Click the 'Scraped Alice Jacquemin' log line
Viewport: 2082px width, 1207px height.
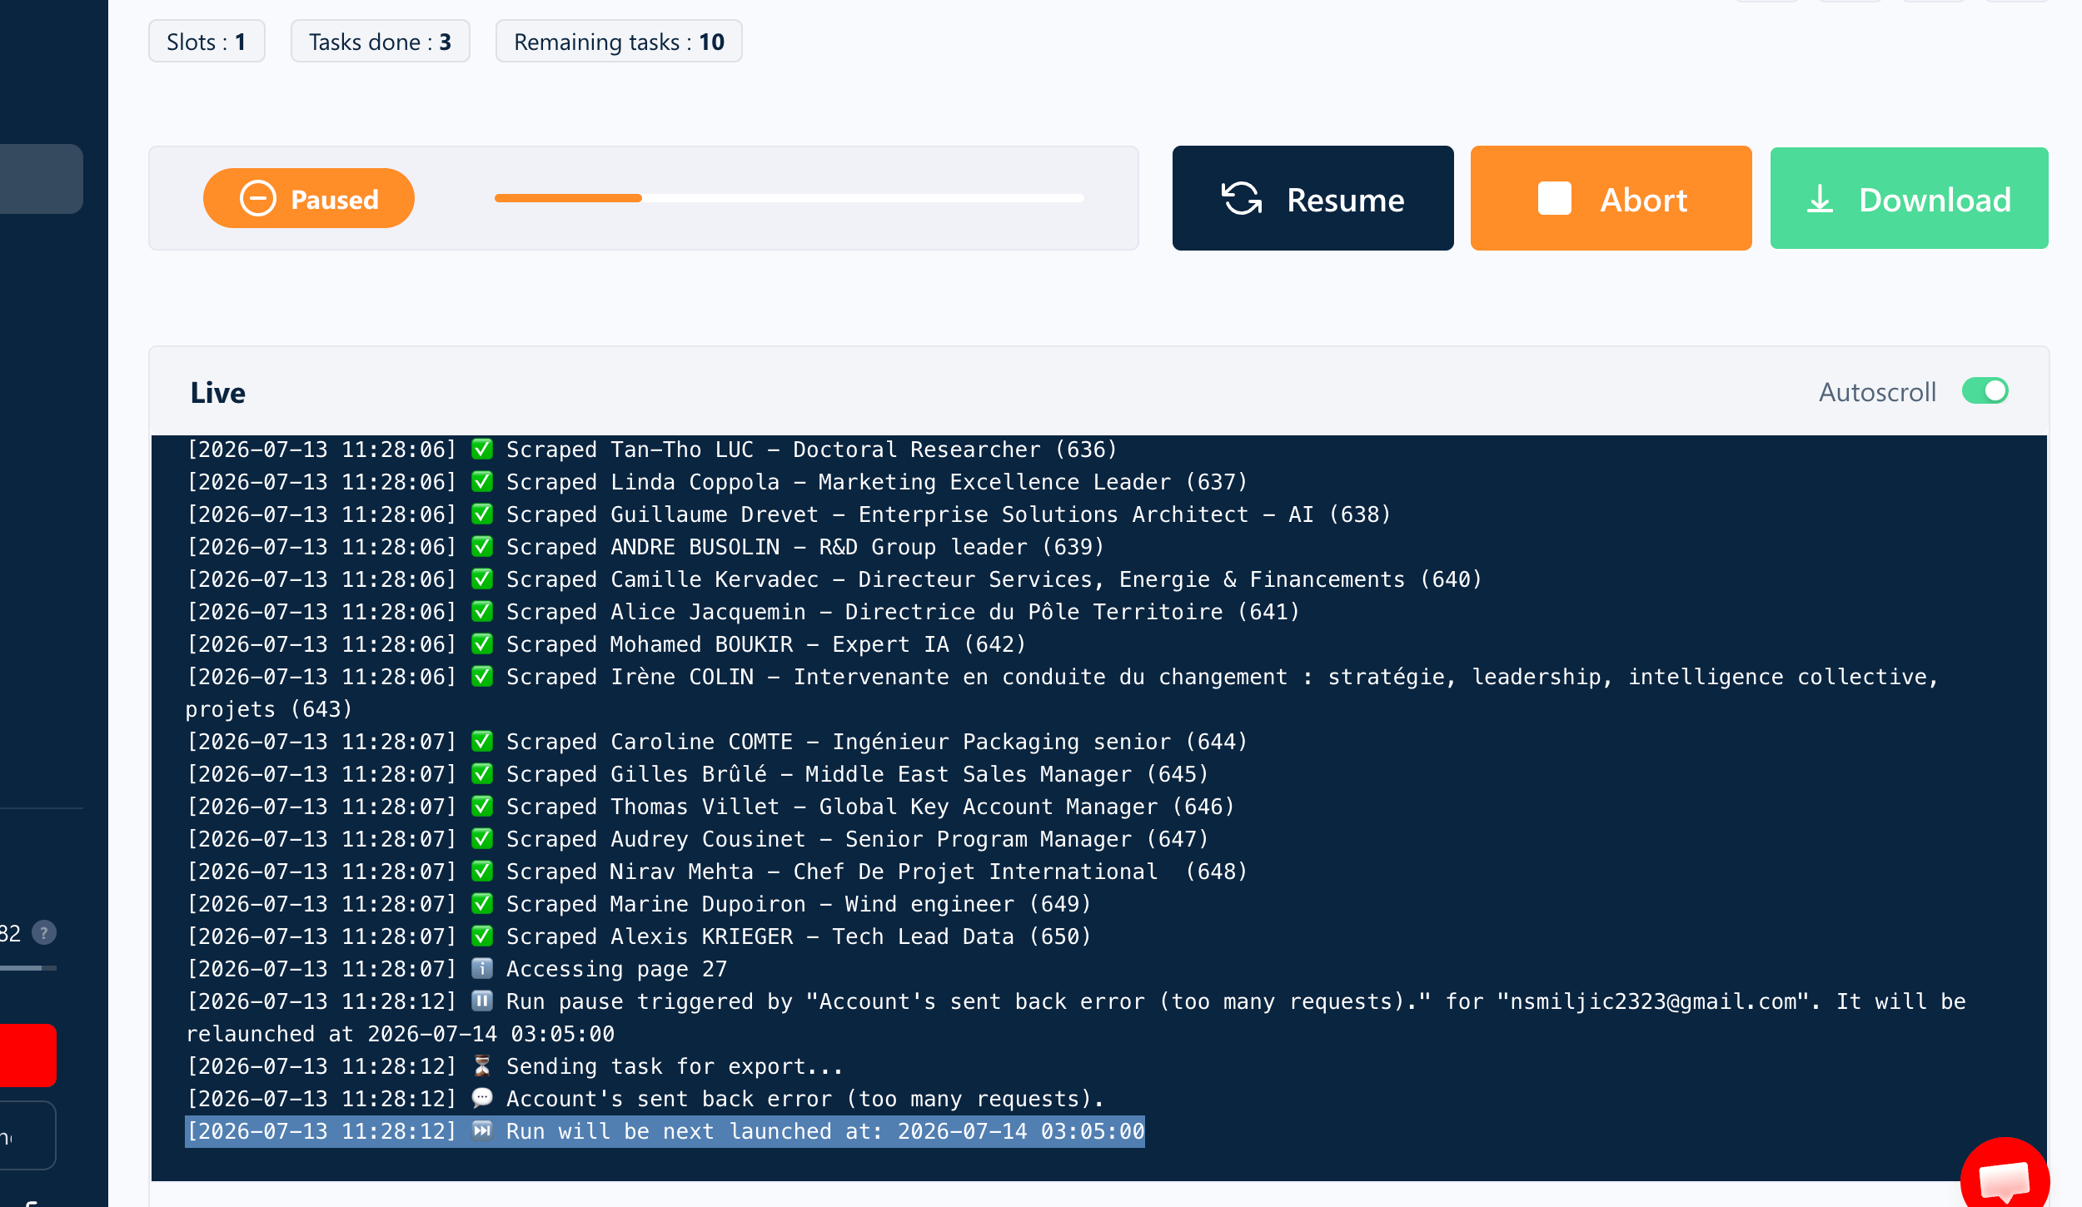[x=743, y=612]
